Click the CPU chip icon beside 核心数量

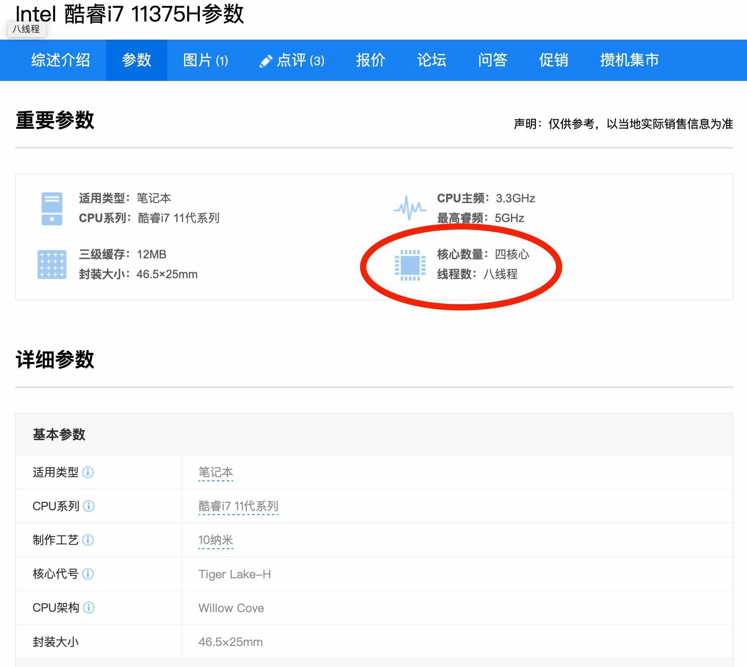tap(410, 265)
